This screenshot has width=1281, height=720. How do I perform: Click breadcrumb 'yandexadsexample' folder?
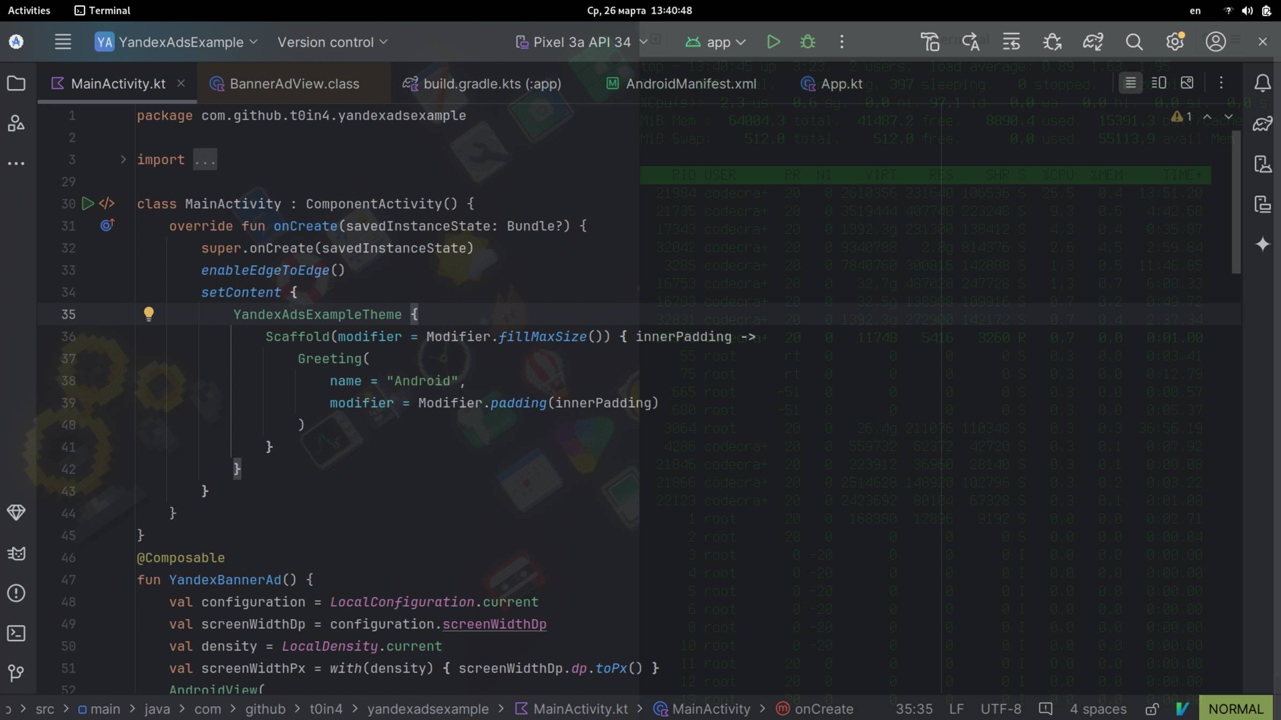point(428,709)
